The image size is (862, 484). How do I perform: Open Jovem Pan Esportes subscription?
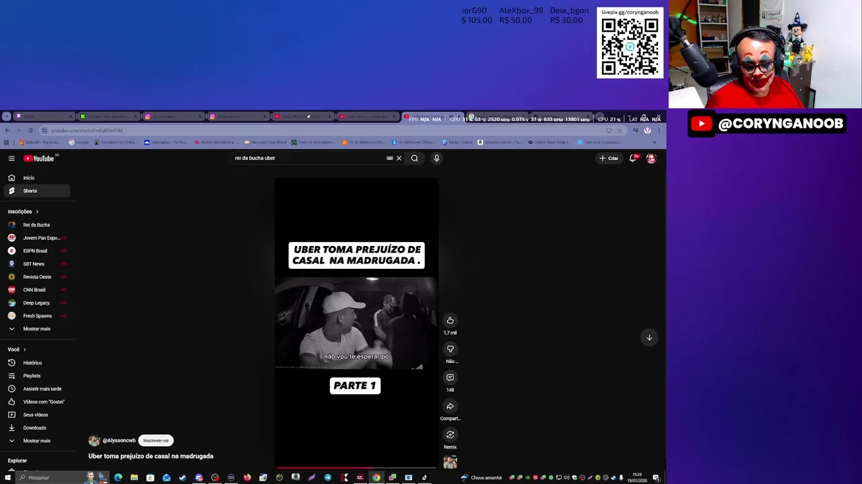(36, 238)
